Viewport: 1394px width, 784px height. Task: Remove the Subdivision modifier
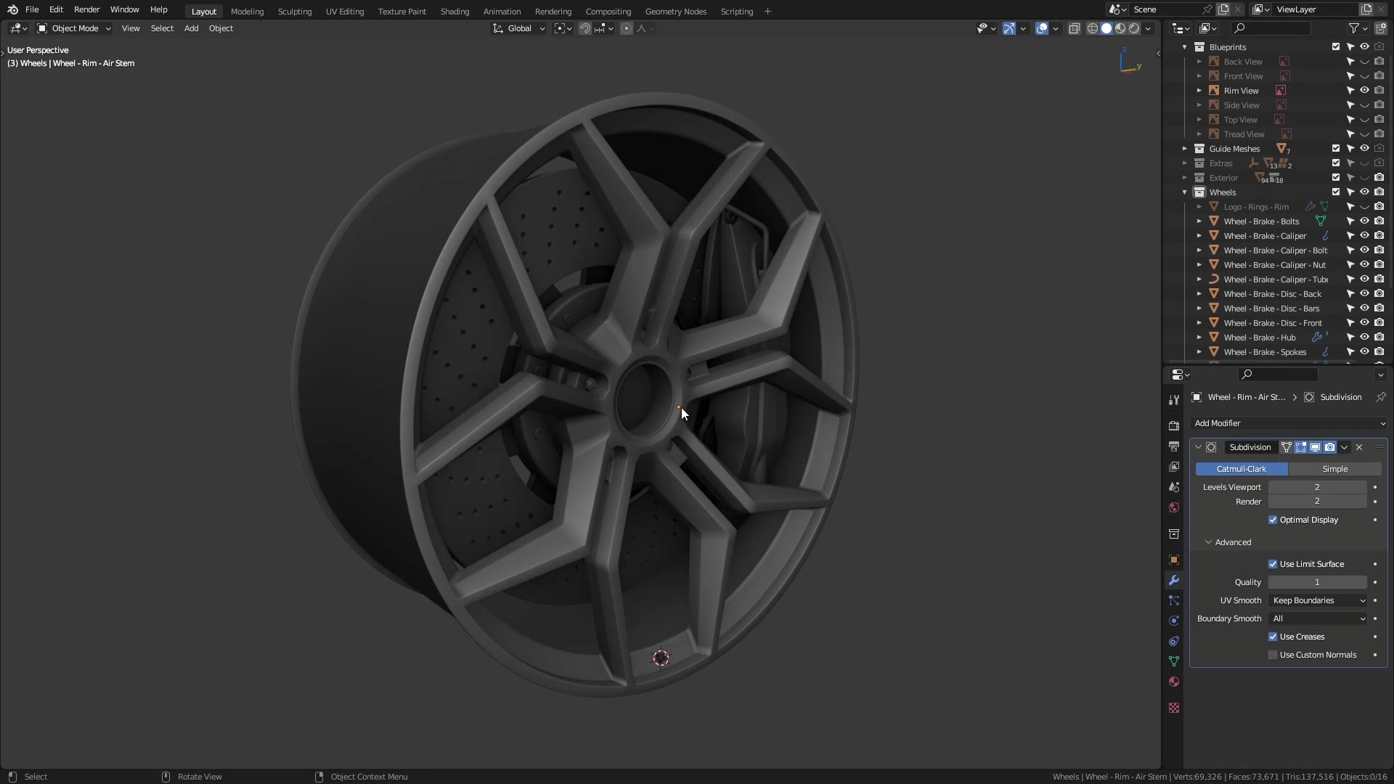tap(1359, 447)
